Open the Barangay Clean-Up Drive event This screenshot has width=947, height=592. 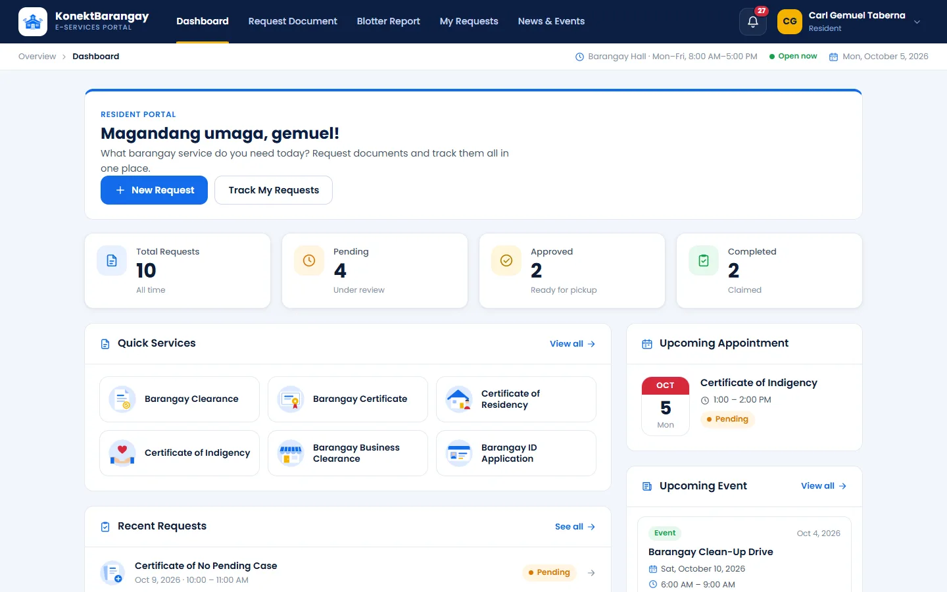(x=711, y=552)
